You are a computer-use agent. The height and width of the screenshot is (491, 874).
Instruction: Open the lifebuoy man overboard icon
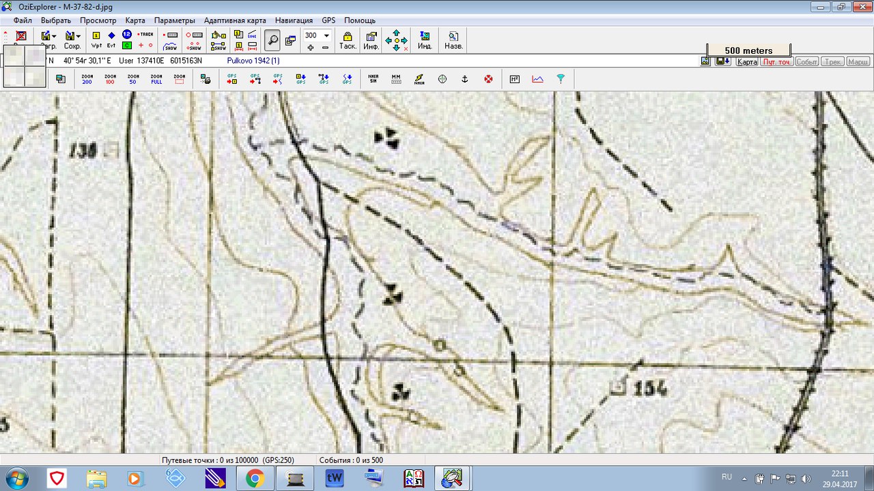pyautogui.click(x=488, y=79)
